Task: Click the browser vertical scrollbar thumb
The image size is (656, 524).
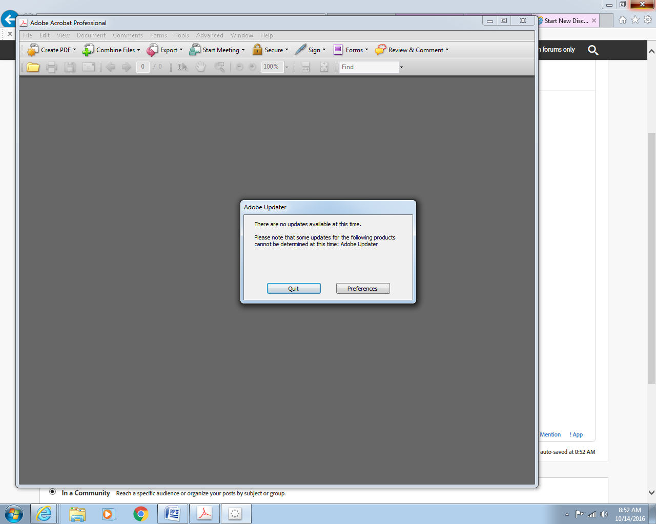Action: click(651, 258)
